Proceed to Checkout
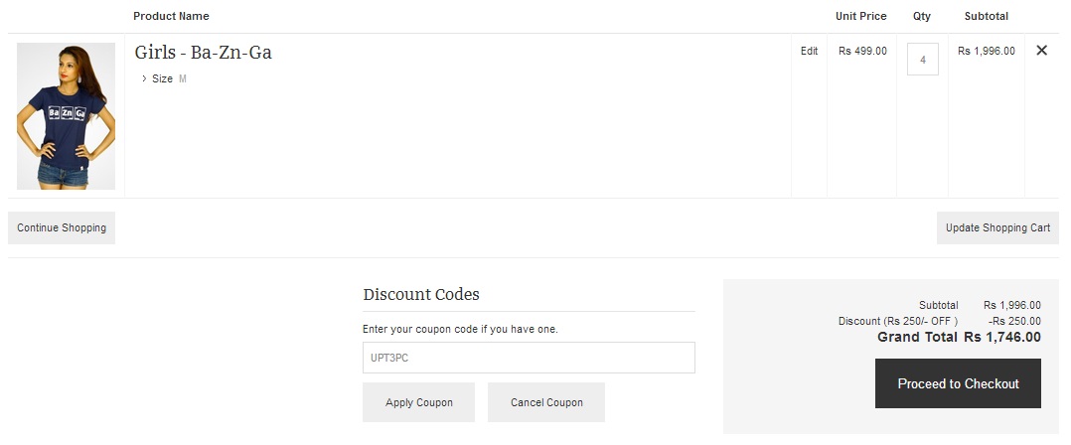 (958, 383)
